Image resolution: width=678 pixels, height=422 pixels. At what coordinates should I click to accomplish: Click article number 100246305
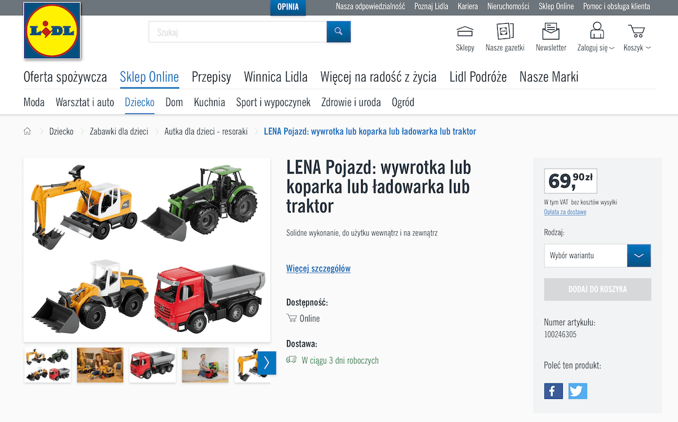[x=560, y=335]
